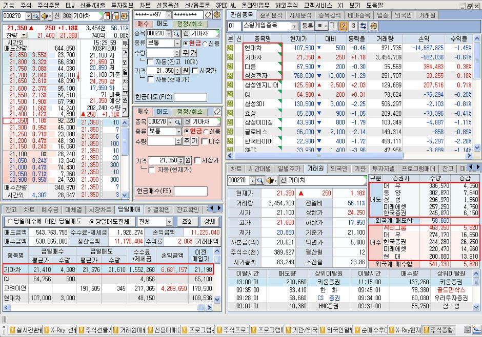
Task: Open 종류 보통 dropdown in sell panel
Action: pyautogui.click(x=177, y=43)
